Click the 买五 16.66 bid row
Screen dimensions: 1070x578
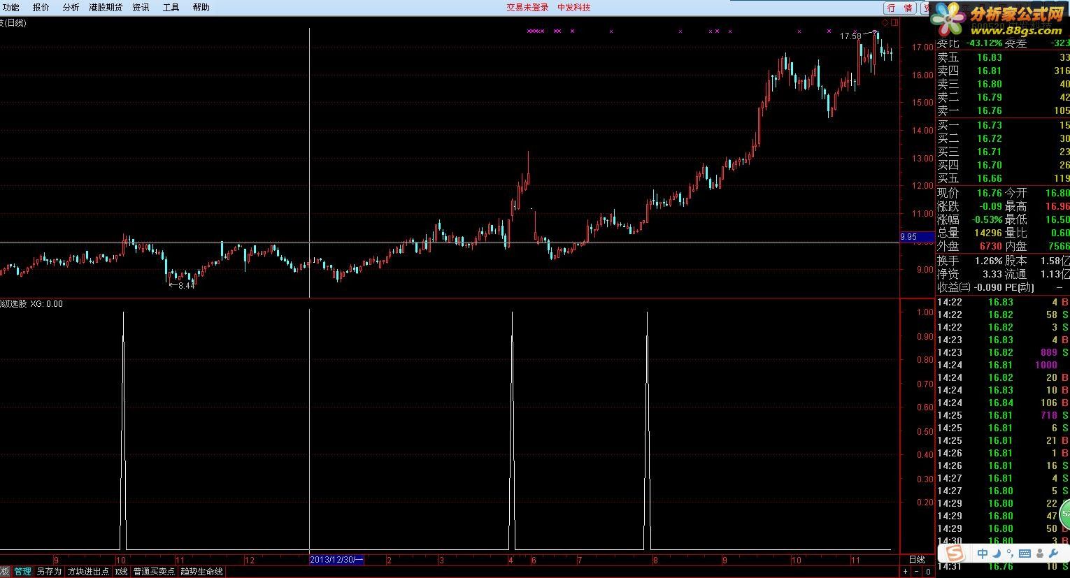coord(1003,178)
